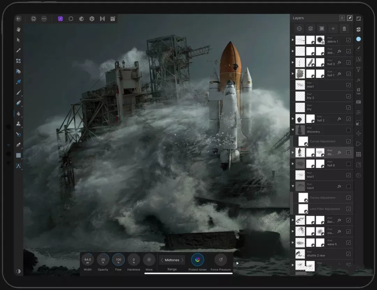
Task: Open the Filters studio funnel icon
Action: pyautogui.click(x=359, y=70)
